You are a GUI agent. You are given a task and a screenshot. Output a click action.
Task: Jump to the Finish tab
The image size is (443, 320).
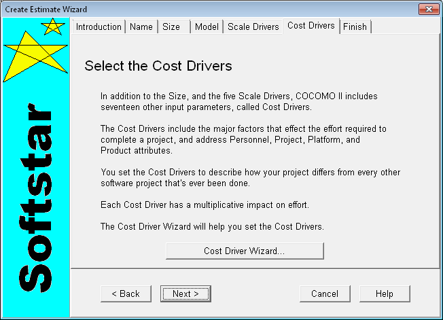click(355, 26)
